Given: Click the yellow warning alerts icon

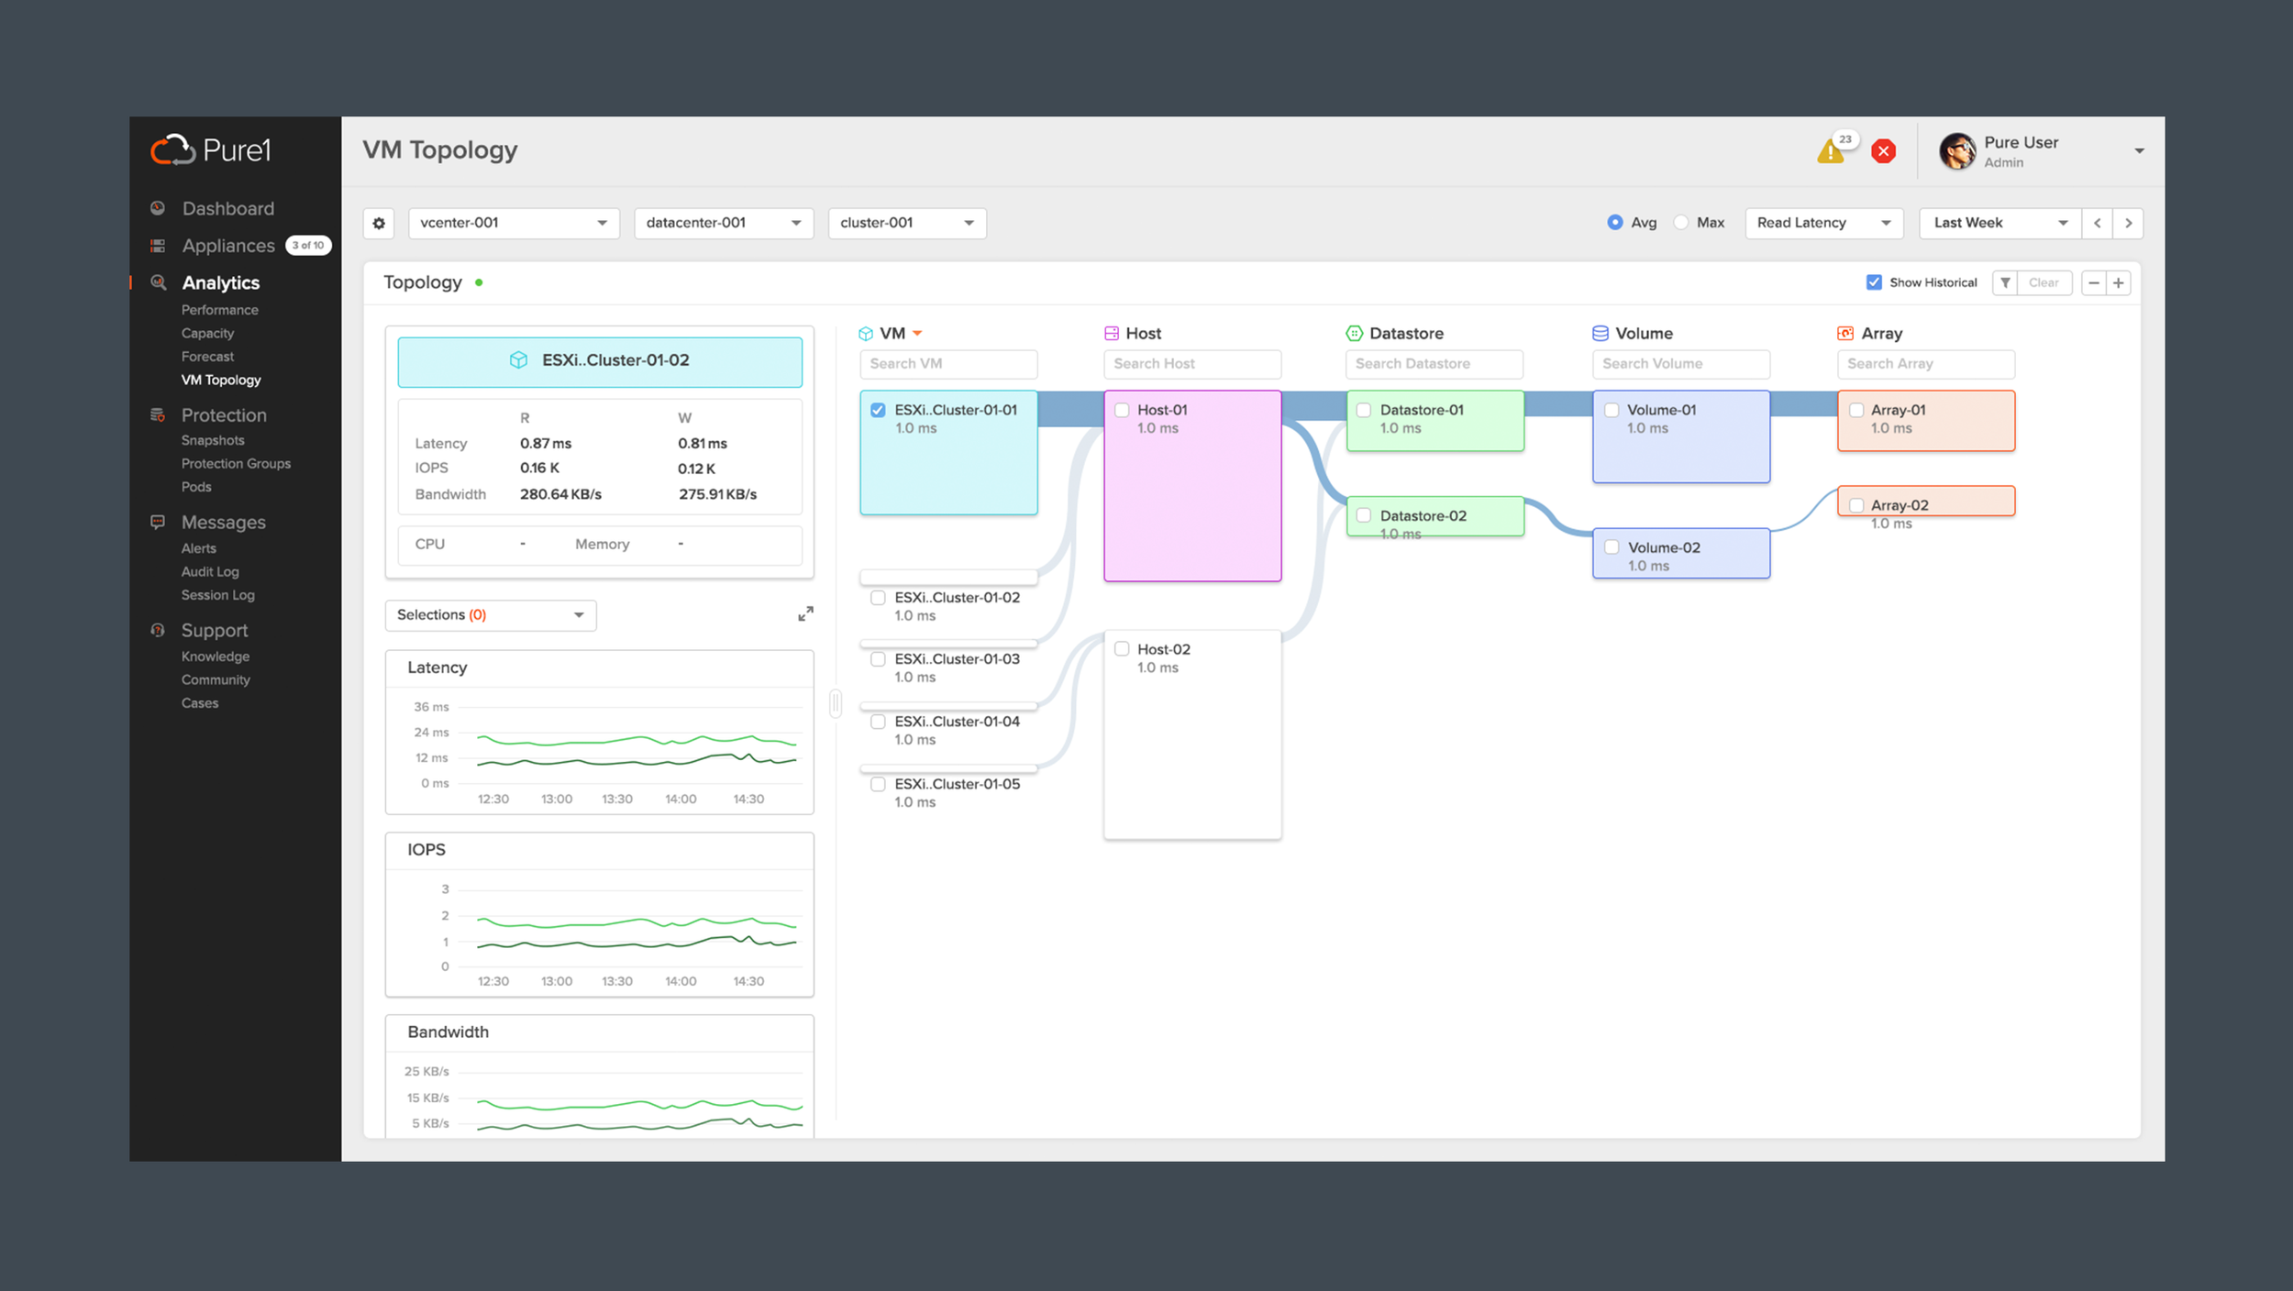Looking at the screenshot, I should point(1831,151).
